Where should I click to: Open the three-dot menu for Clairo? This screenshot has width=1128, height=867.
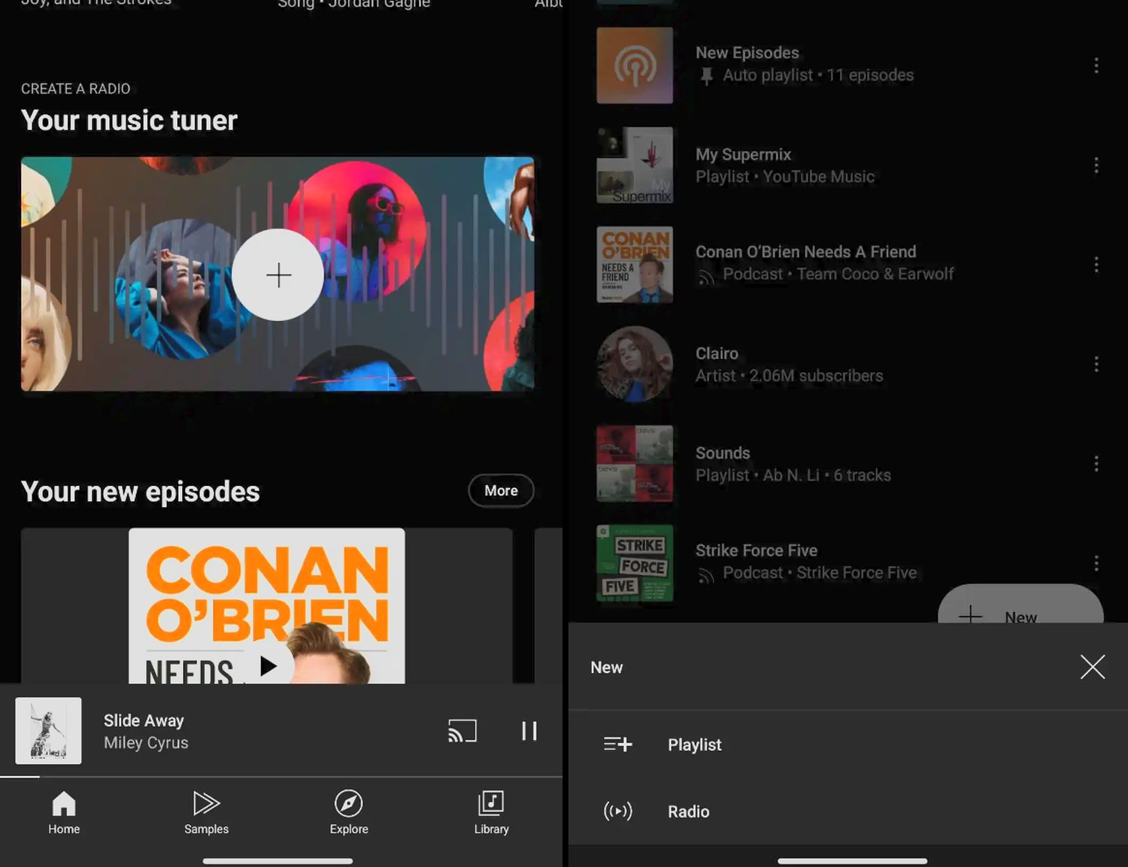(x=1096, y=364)
